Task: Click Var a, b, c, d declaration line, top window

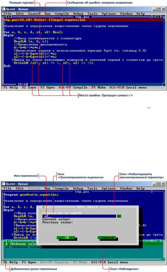Action: [x=33, y=32]
